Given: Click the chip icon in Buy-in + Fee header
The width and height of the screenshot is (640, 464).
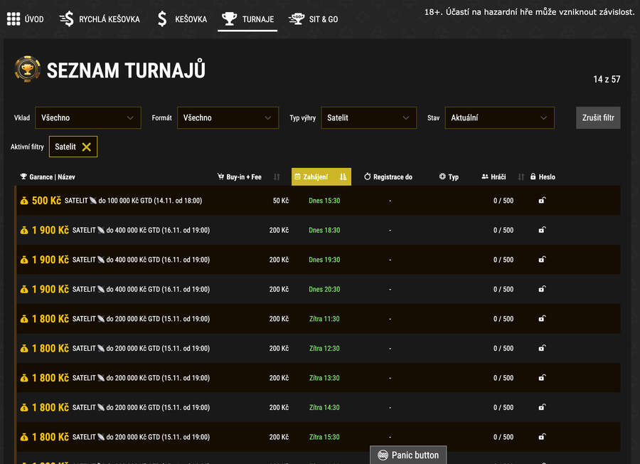Looking at the screenshot, I should click(220, 176).
